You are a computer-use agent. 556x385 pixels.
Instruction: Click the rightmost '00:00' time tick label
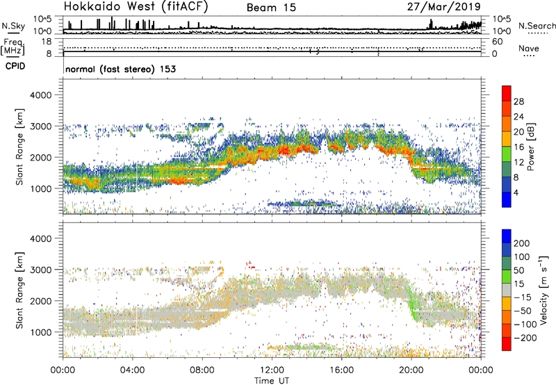click(481, 370)
